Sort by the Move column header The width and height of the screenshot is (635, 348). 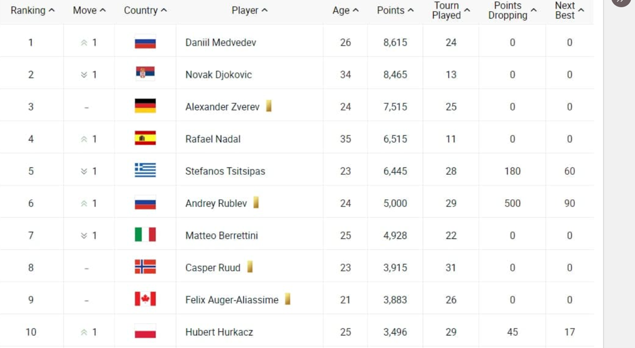coord(89,11)
